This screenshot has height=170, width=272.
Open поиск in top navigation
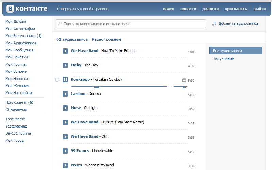point(168,9)
